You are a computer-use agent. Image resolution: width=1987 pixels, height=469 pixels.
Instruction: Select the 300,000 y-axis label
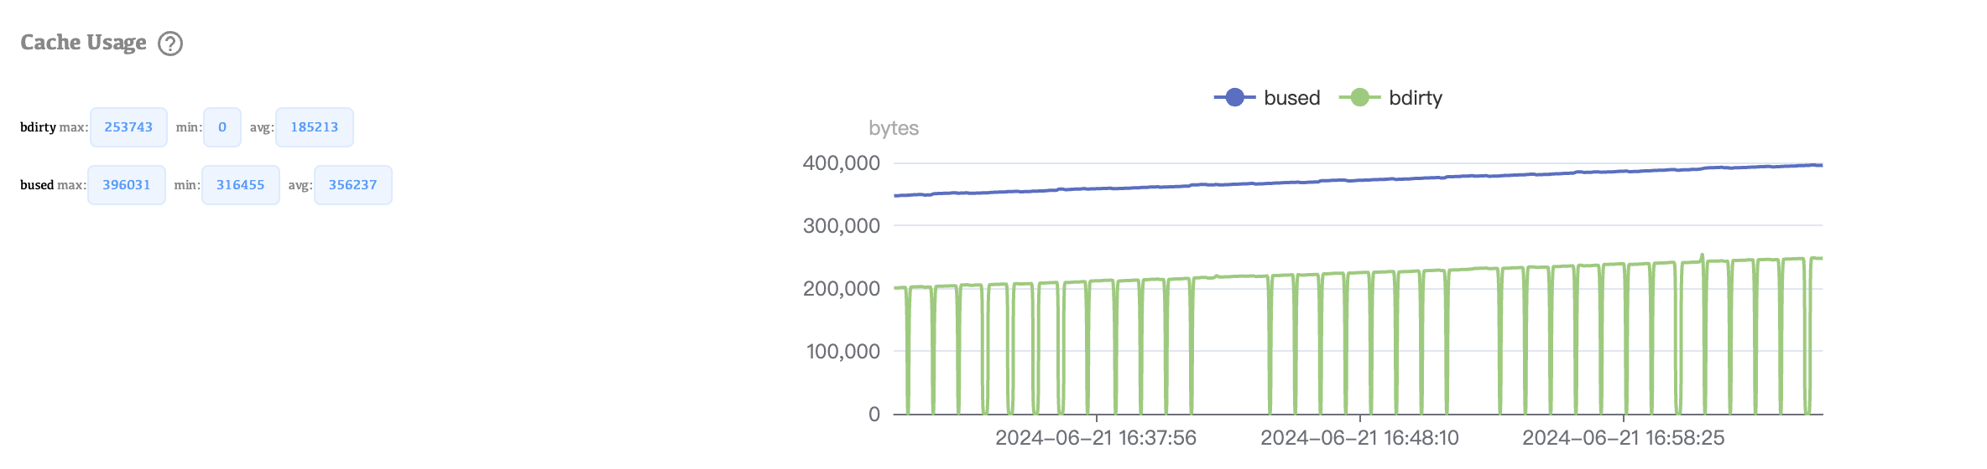841,226
